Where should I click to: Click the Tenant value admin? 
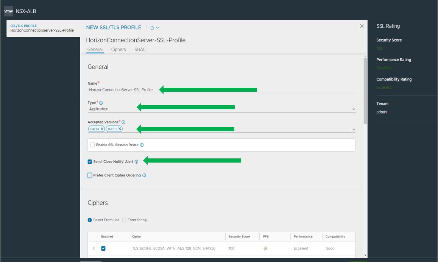tap(382, 112)
